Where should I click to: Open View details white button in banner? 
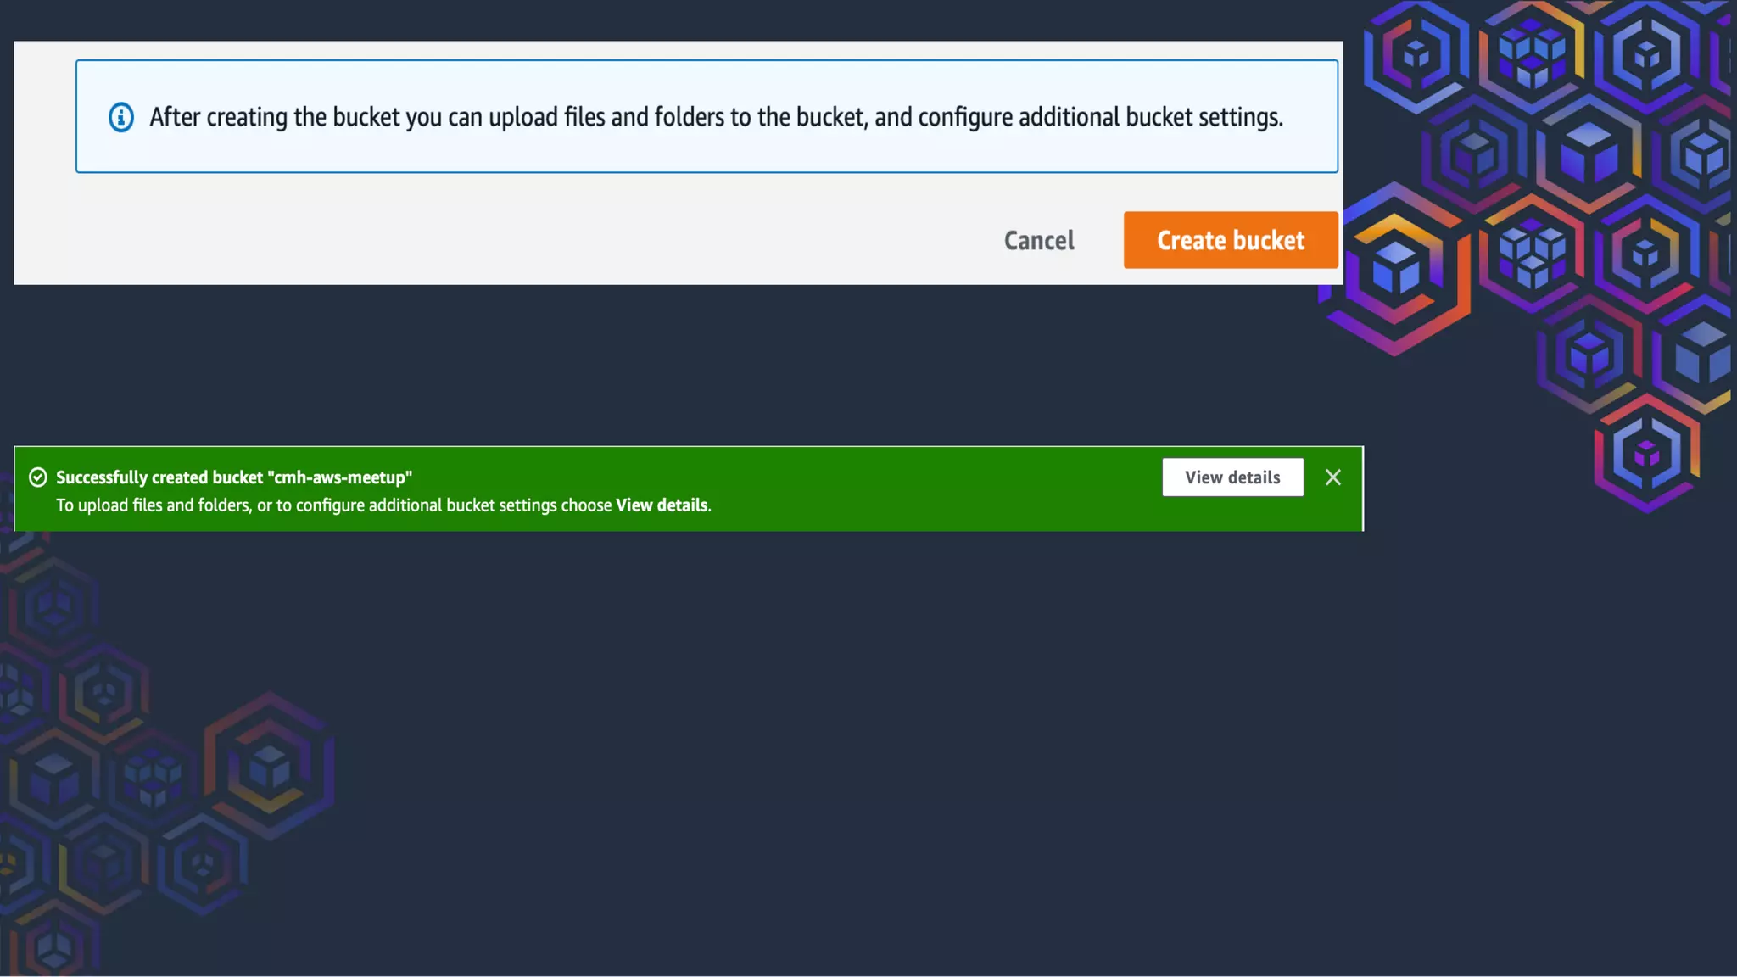coord(1232,477)
